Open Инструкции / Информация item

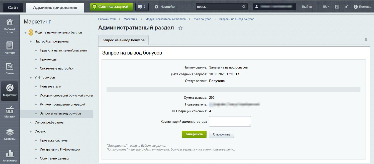click(x=60, y=149)
